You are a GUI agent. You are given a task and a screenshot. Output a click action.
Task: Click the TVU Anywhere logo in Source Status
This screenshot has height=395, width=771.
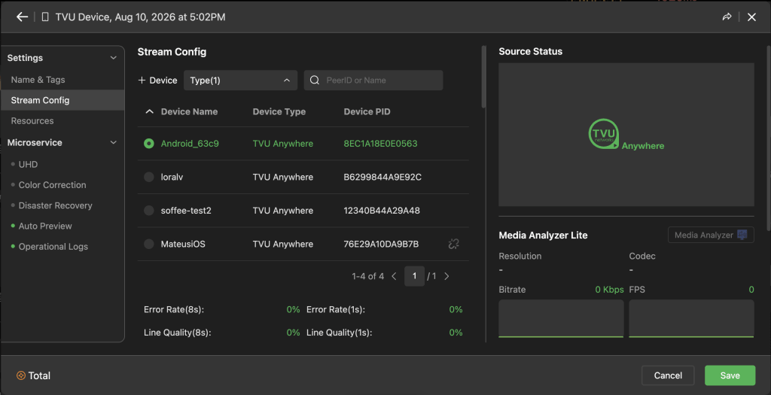tap(626, 134)
